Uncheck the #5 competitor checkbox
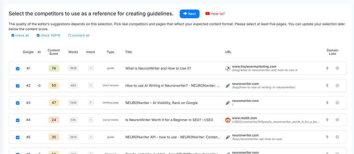This screenshot has width=354, height=154. (x=18, y=137)
